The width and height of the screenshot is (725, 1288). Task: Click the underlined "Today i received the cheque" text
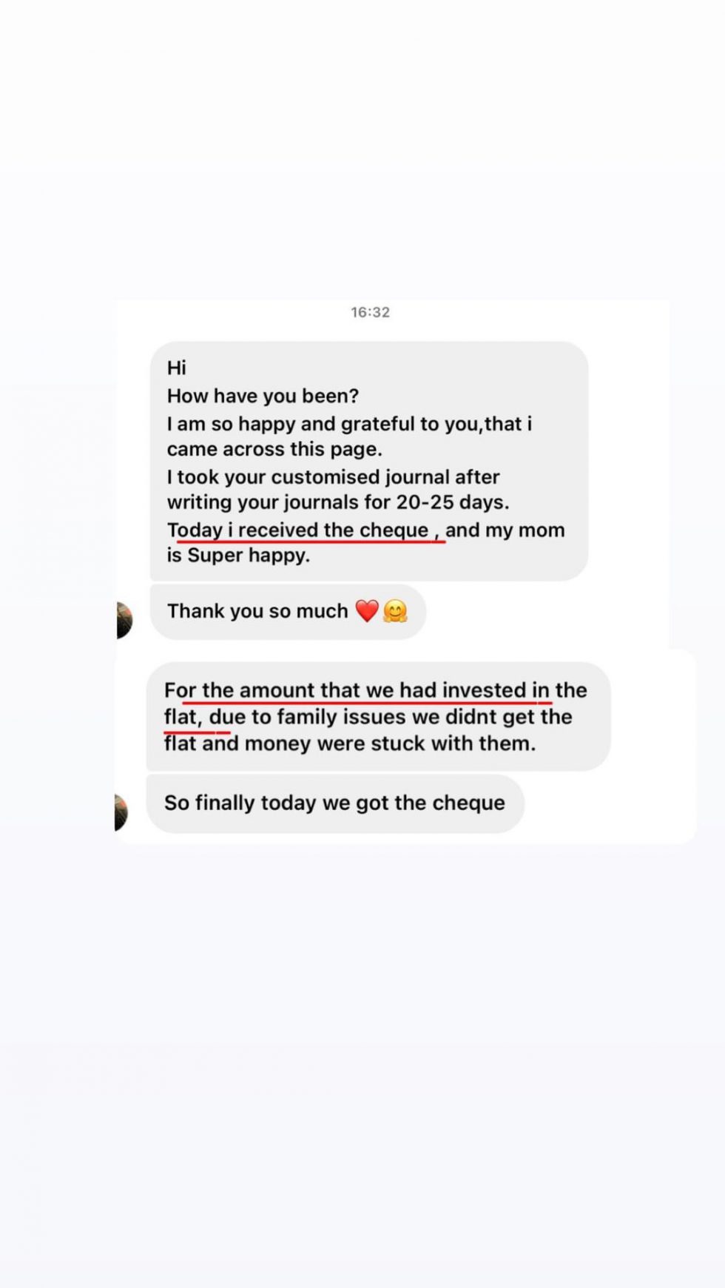point(297,530)
